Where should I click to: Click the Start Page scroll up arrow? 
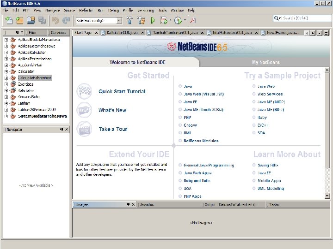tap(327, 70)
